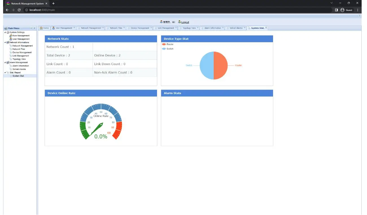
Task: Click the Logout link at the top
Action: 185,22
